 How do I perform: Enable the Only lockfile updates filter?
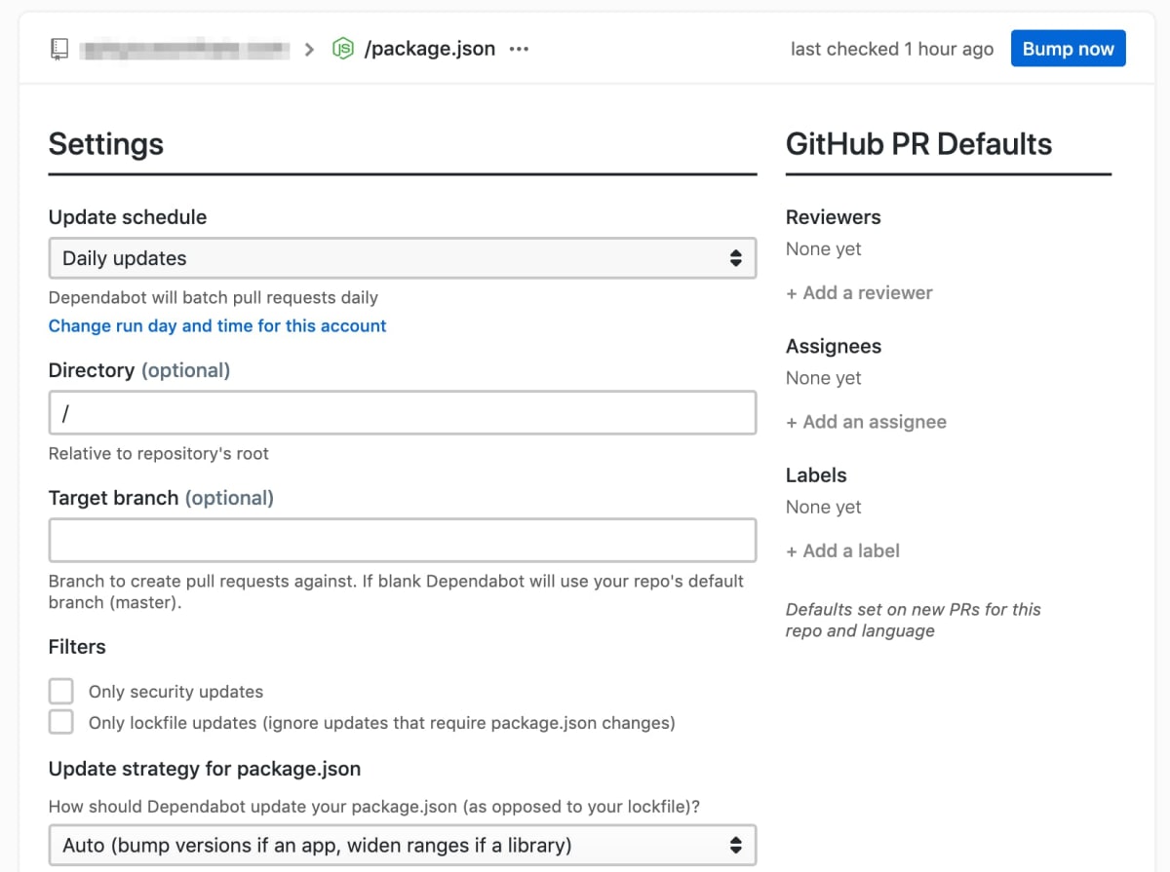pyautogui.click(x=60, y=722)
